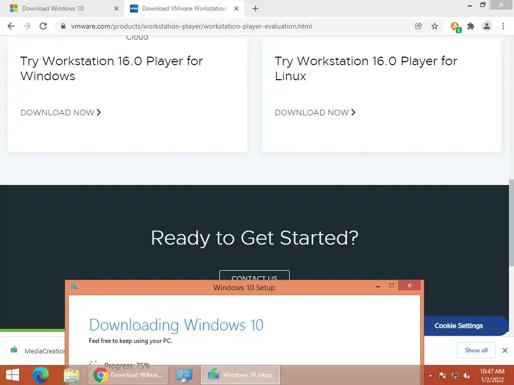Show all downloads
514x385 pixels.
click(476, 350)
